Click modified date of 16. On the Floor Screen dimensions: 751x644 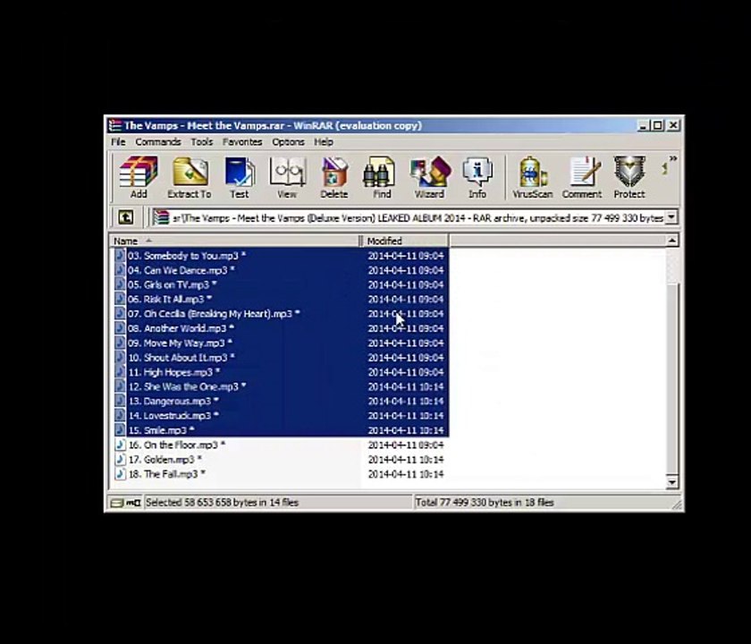[x=406, y=445]
